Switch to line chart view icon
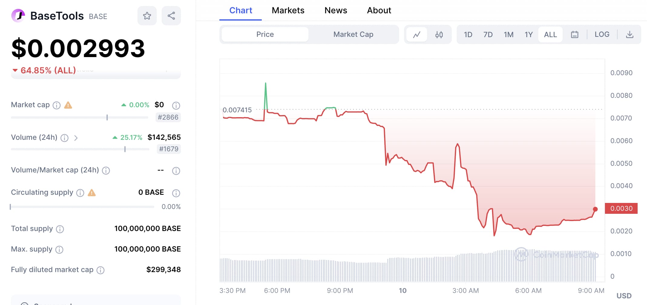 coord(417,34)
